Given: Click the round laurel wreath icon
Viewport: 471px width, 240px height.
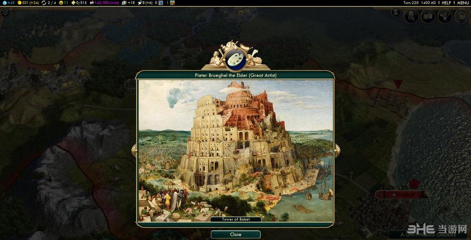Looking at the screenshot, I should [x=462, y=16].
